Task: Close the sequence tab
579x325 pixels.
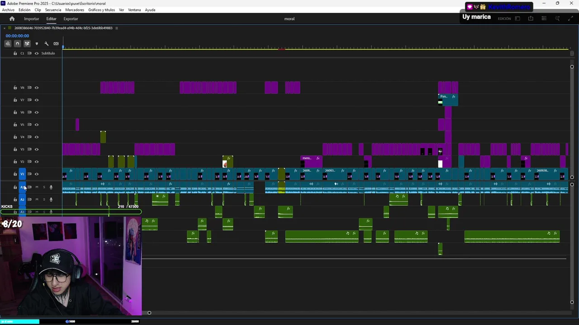Action: (5, 28)
